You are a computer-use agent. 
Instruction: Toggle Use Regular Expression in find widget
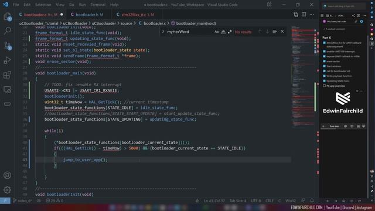click(230, 32)
